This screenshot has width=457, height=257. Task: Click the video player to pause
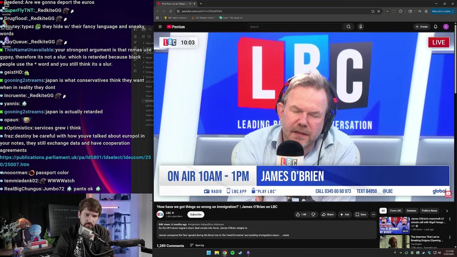[304, 117]
